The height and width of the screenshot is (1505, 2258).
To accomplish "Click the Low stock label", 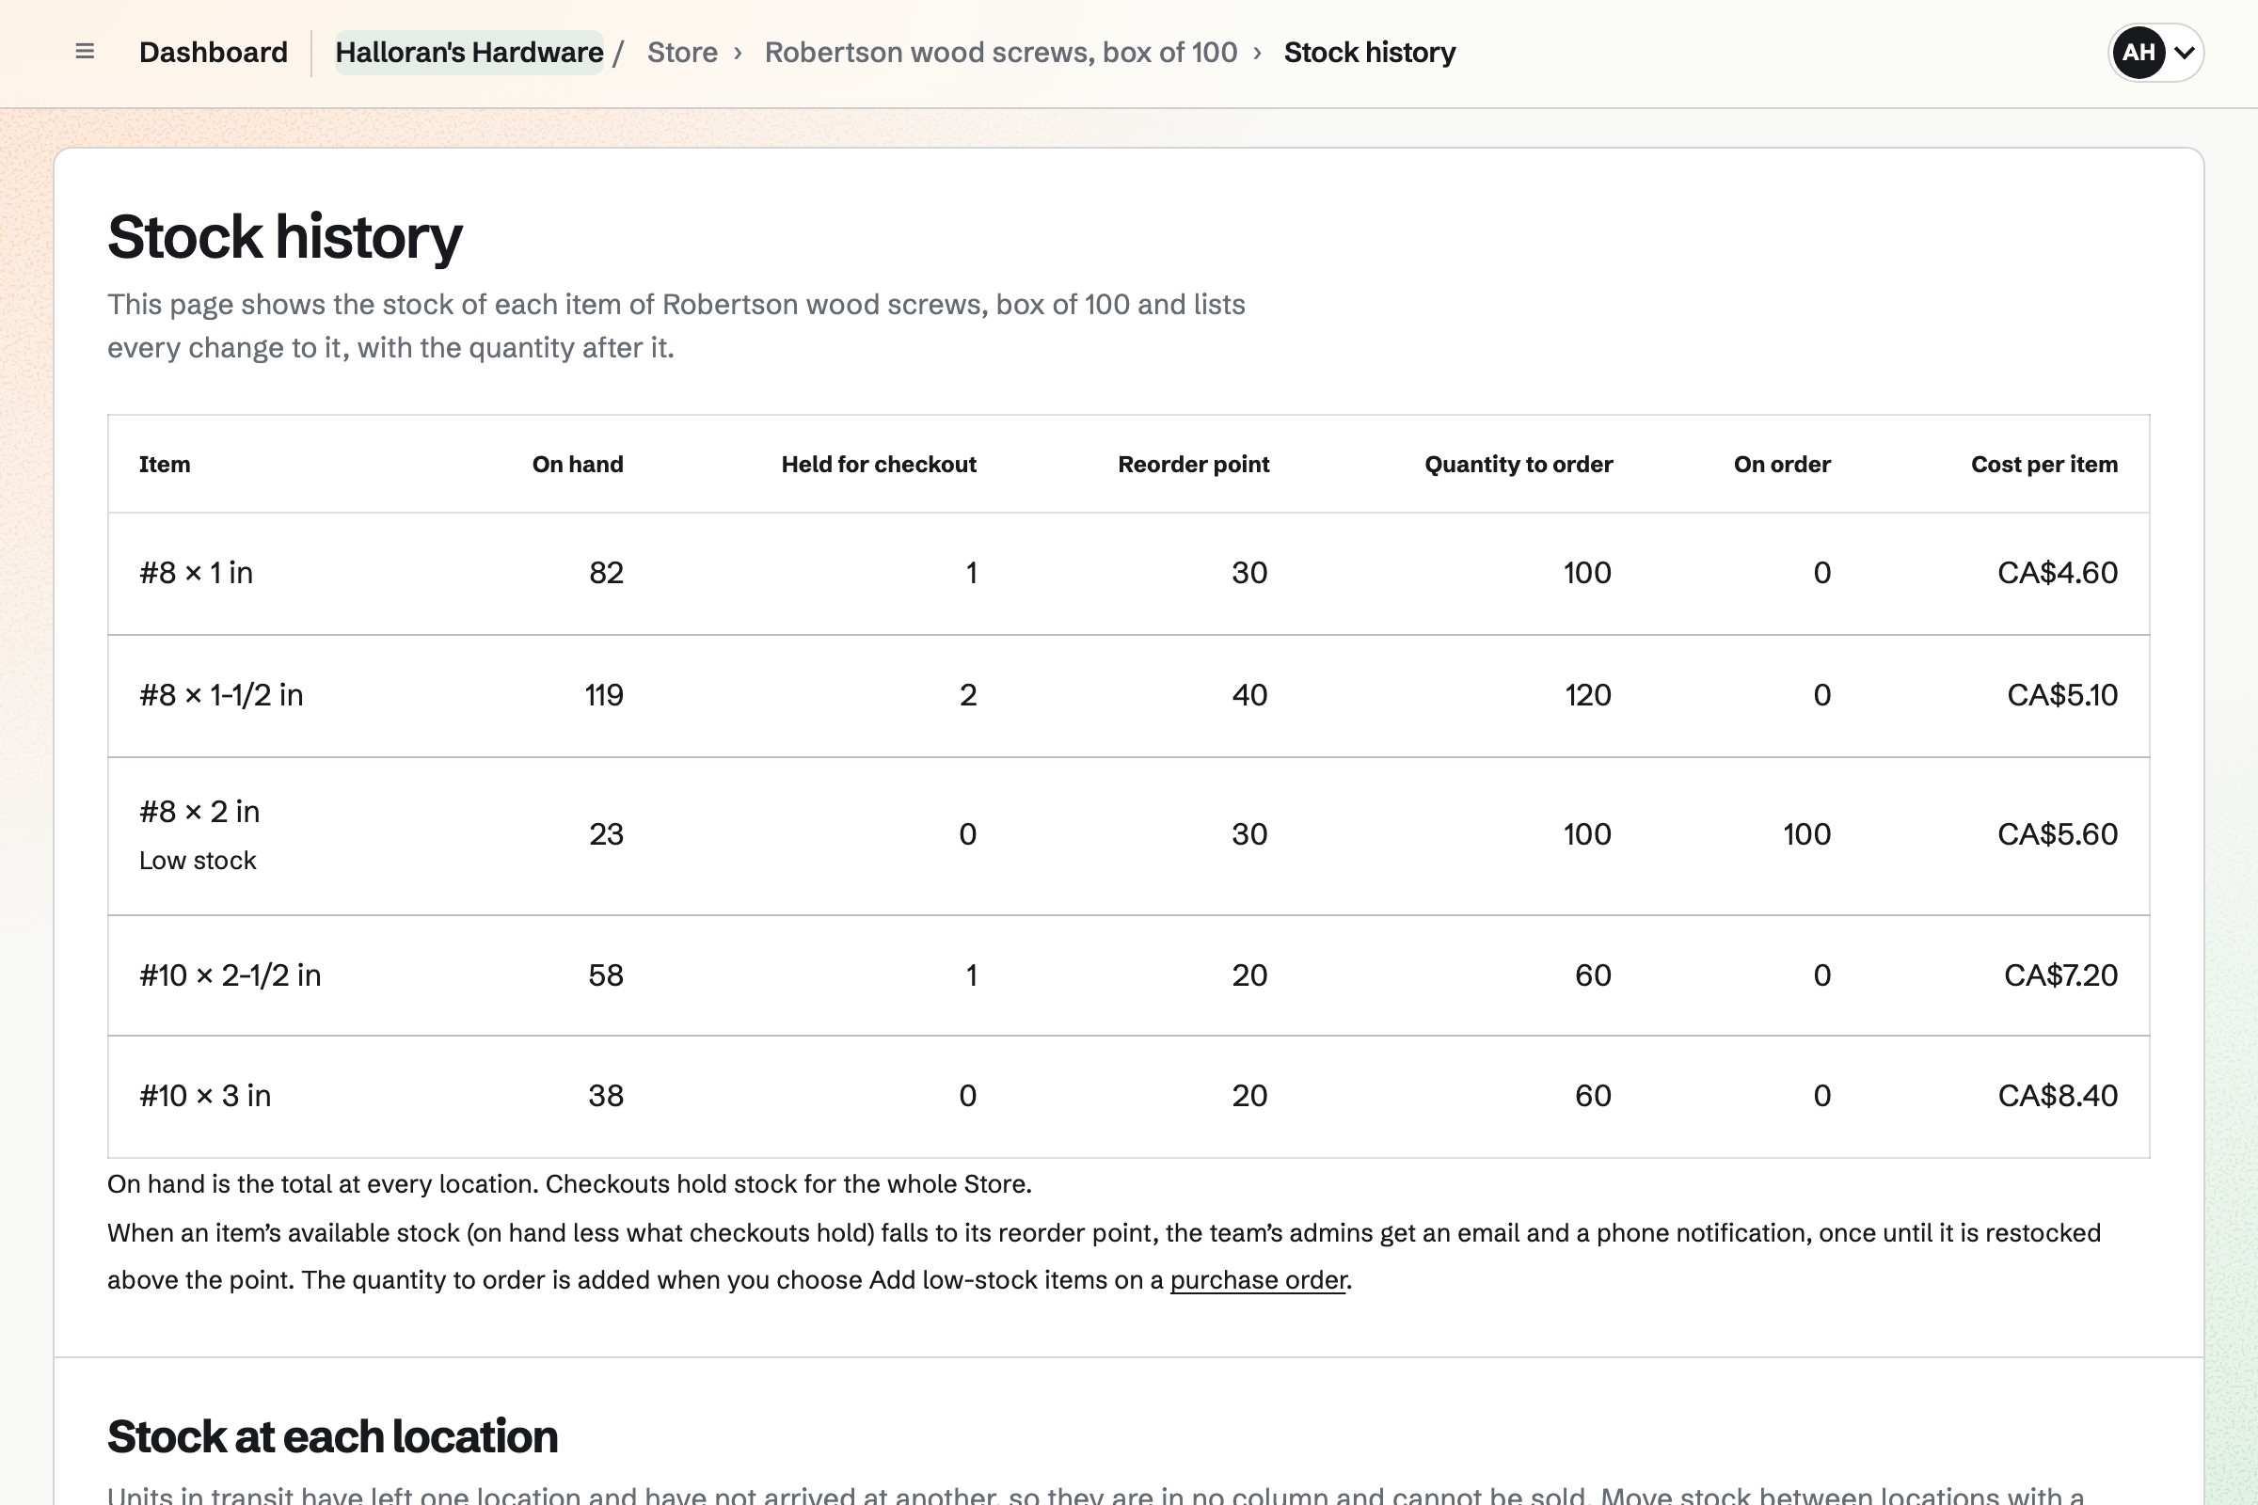I will [x=198, y=861].
